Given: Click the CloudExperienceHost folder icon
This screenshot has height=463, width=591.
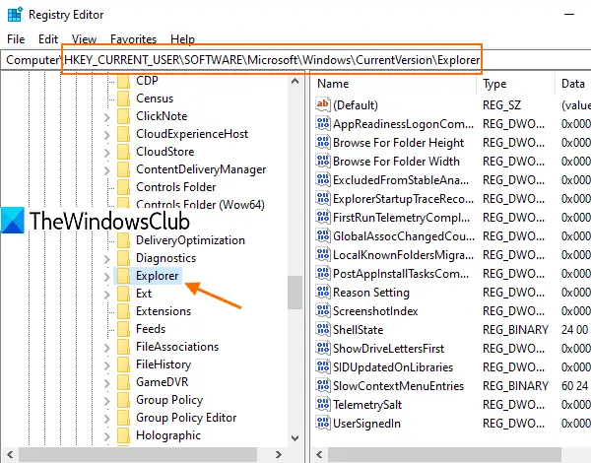Looking at the screenshot, I should coord(124,134).
